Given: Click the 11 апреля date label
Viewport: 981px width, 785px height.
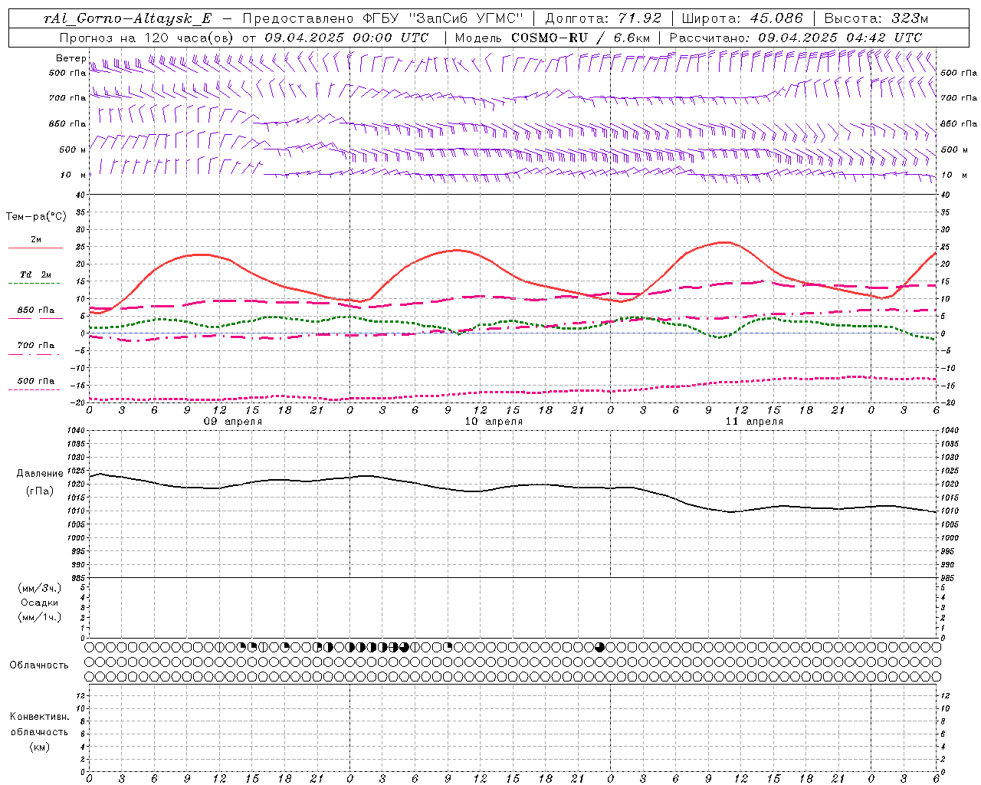Looking at the screenshot, I should coord(754,422).
